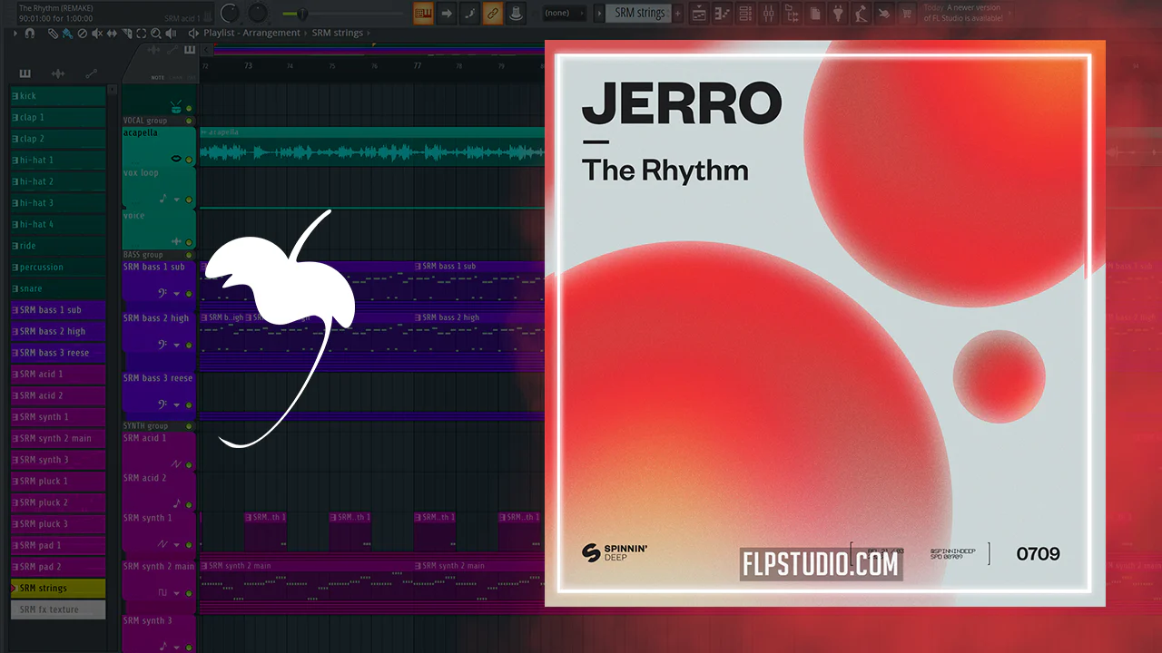
Task: Select the SRM fx texture pattern in the picker
Action: tap(58, 609)
